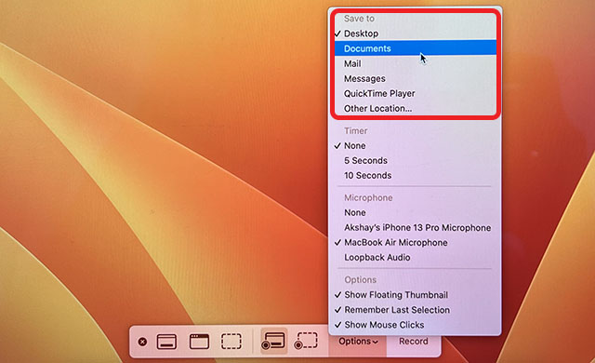595x363 pixels.
Task: Open the Options dropdown in the toolbar
Action: pos(358,342)
